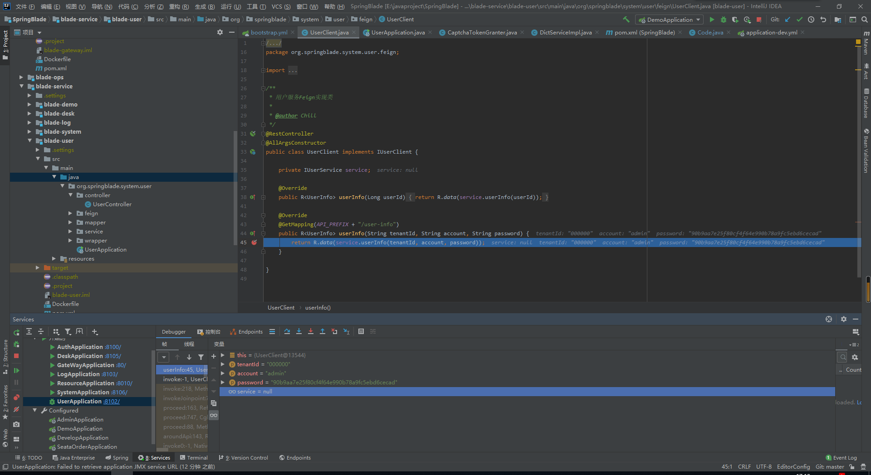Click Step Out arrow in debugger toolbar
871x475 pixels.
point(323,331)
